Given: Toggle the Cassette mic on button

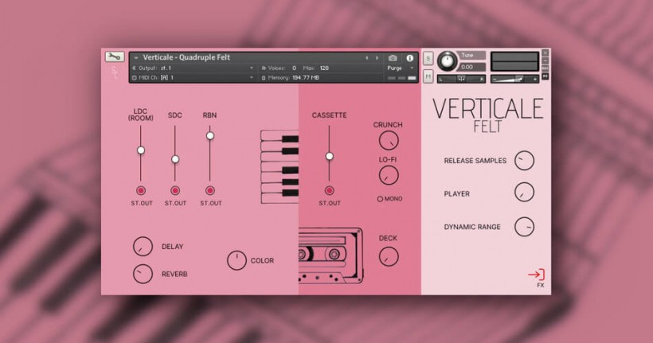Looking at the screenshot, I should tap(329, 190).
